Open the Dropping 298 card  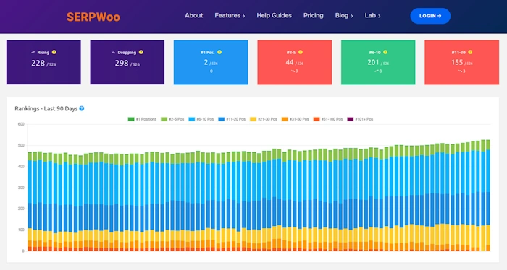click(127, 62)
